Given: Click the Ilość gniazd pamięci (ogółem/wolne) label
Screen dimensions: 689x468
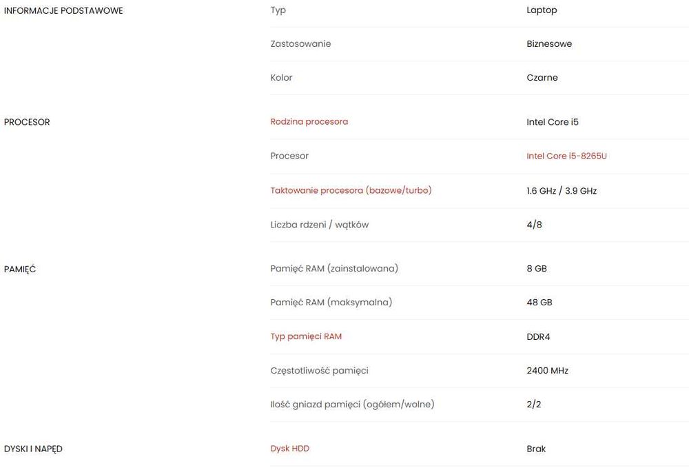Looking at the screenshot, I should [352, 405].
